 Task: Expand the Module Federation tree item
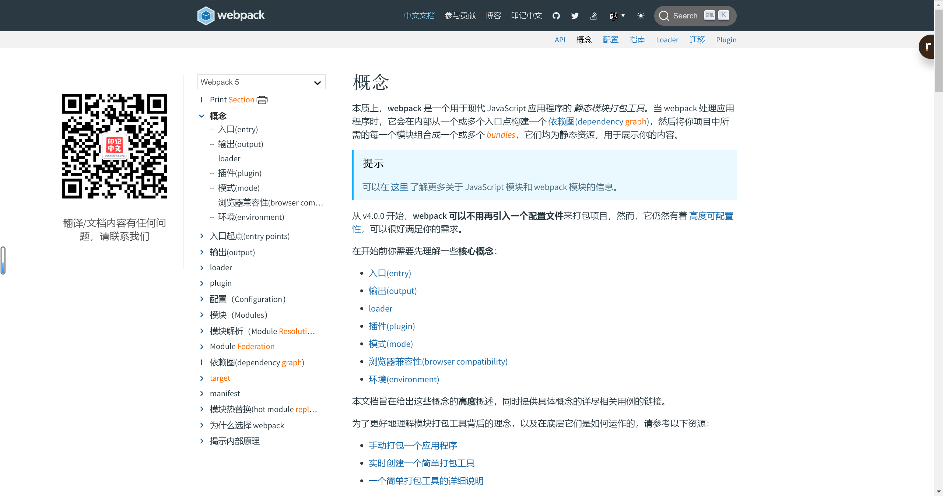coord(201,347)
